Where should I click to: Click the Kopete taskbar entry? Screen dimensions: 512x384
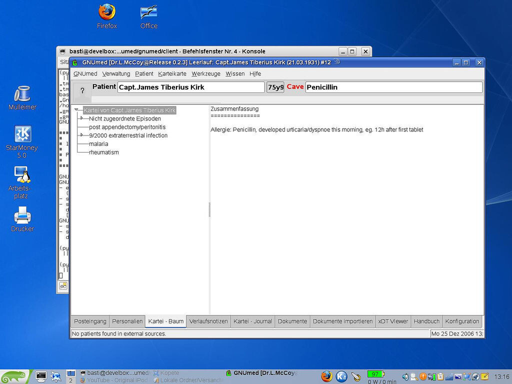pyautogui.click(x=166, y=373)
